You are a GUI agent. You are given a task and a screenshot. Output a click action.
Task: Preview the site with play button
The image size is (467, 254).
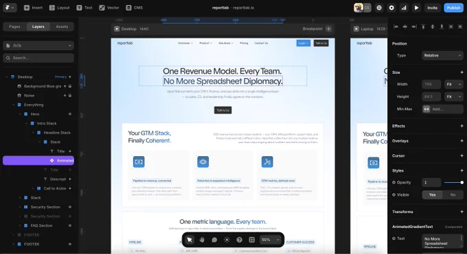coord(416,8)
